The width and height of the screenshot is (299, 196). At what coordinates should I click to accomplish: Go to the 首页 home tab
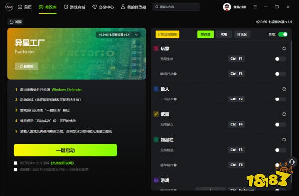pyautogui.click(x=25, y=7)
